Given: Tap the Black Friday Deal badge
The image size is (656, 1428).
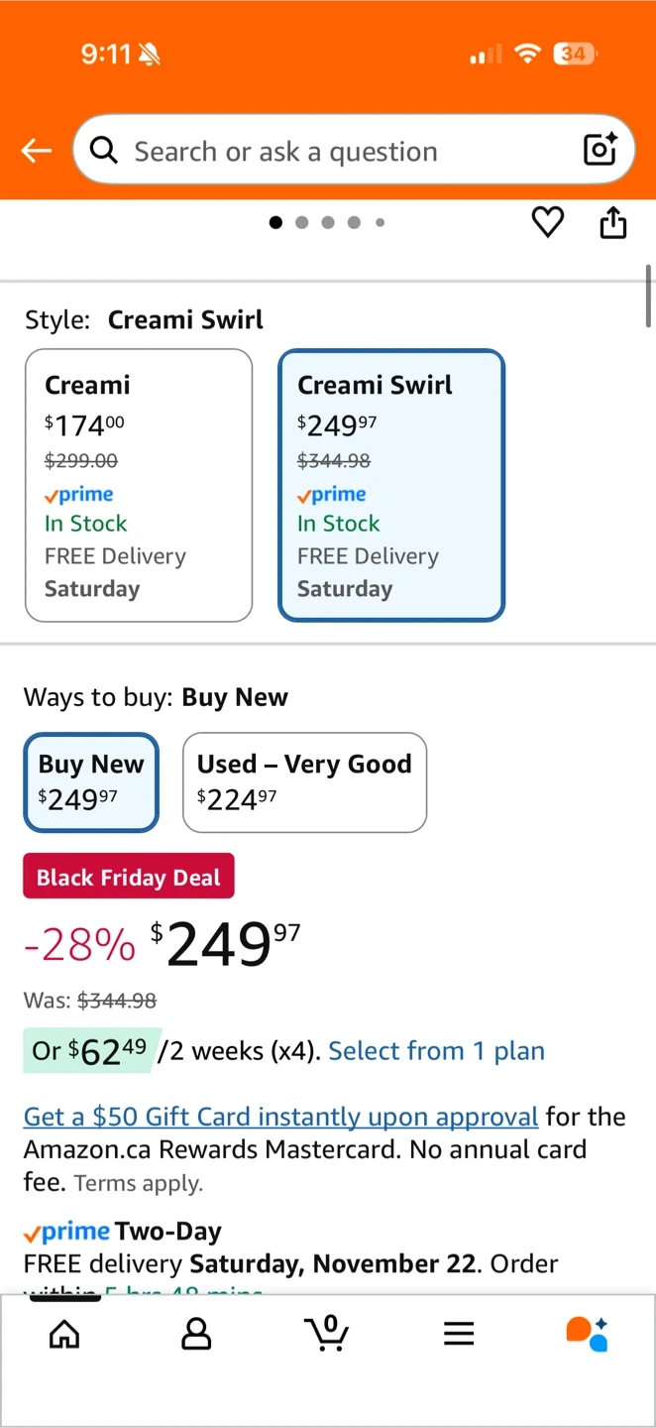Looking at the screenshot, I should [x=129, y=877].
